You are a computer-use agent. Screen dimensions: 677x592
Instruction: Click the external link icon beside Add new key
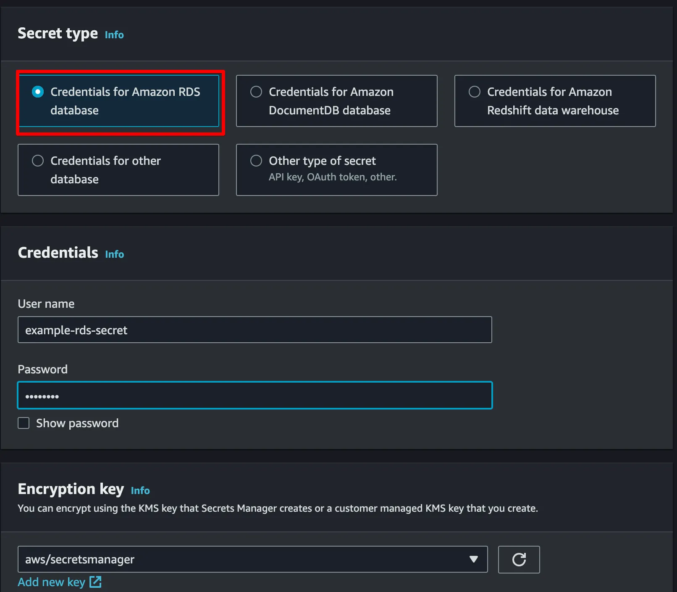tap(95, 582)
